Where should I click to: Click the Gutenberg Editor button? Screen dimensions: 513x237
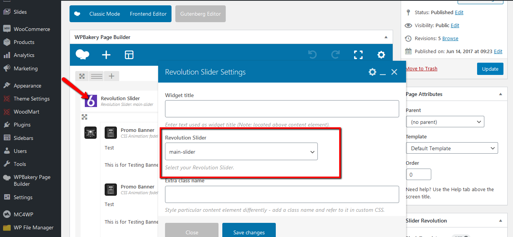tap(201, 14)
